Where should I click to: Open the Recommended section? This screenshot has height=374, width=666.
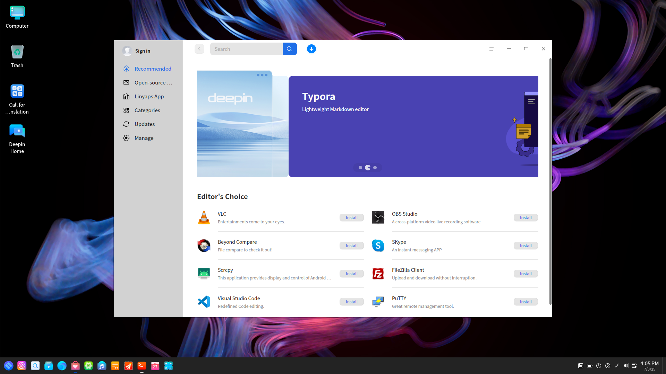[x=148, y=69]
